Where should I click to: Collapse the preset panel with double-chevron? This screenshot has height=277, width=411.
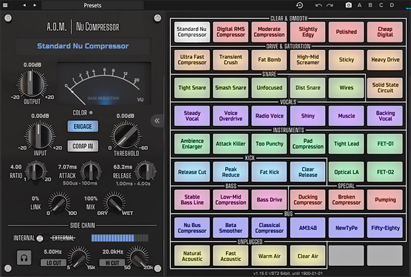pos(157,121)
